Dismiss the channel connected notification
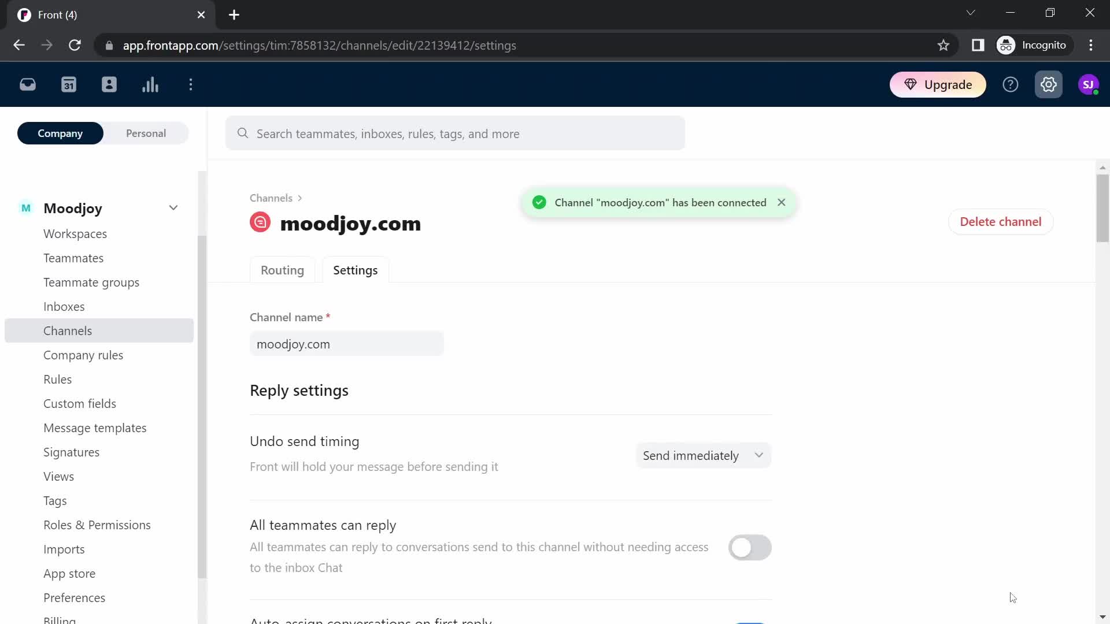 point(780,203)
